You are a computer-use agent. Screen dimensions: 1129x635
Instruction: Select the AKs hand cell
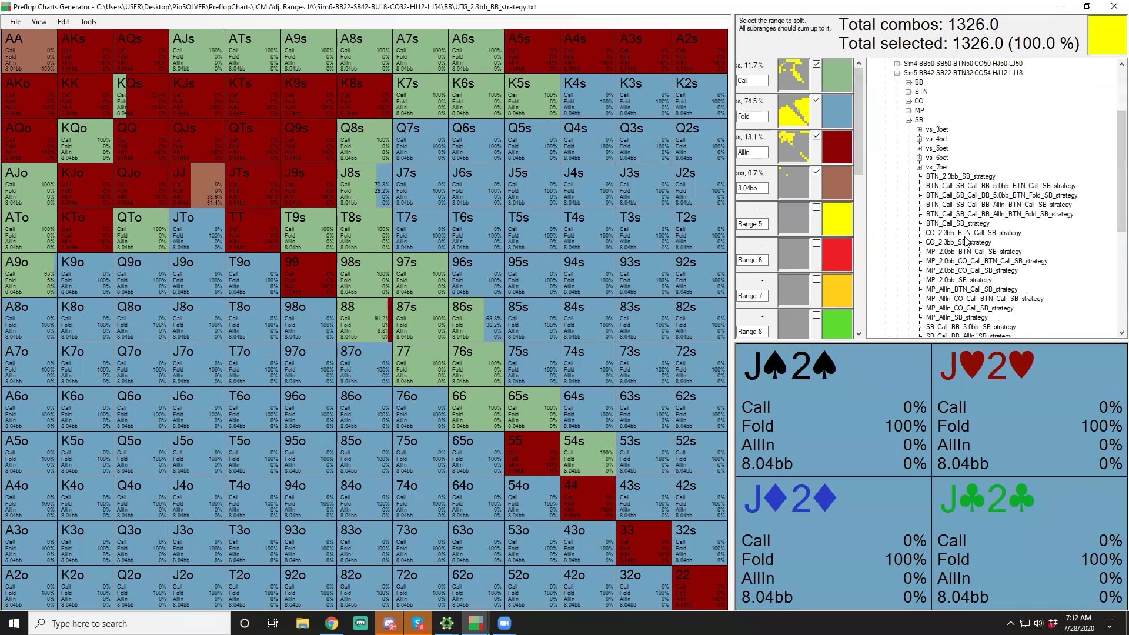click(x=85, y=52)
